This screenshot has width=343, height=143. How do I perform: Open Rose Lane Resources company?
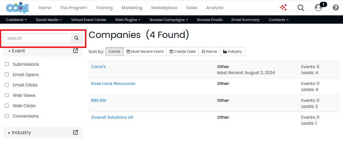[113, 84]
